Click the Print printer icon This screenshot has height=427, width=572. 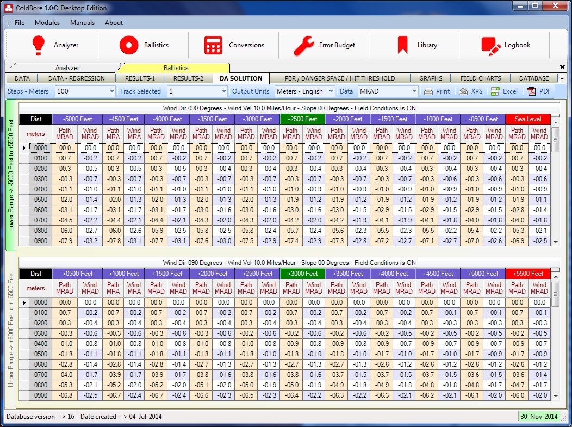(428, 91)
